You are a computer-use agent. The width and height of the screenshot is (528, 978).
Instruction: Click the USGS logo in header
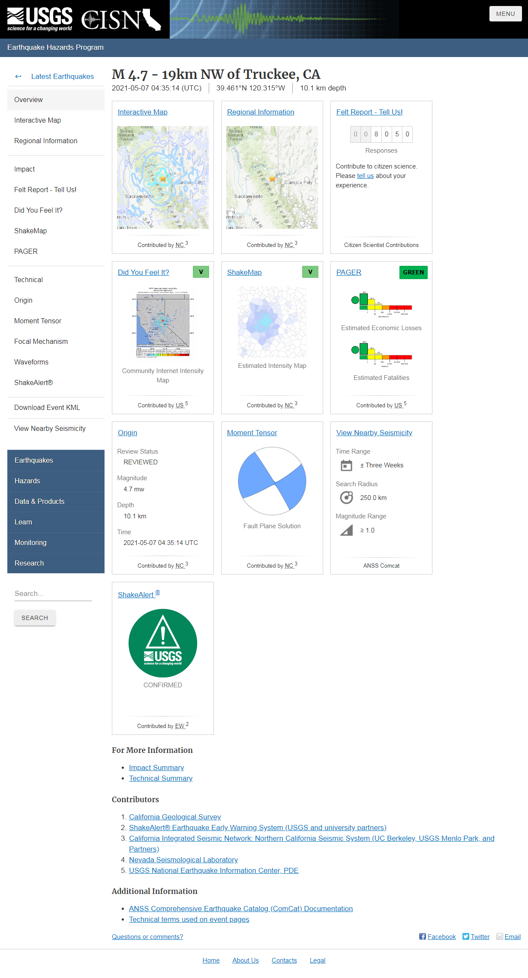tap(39, 19)
